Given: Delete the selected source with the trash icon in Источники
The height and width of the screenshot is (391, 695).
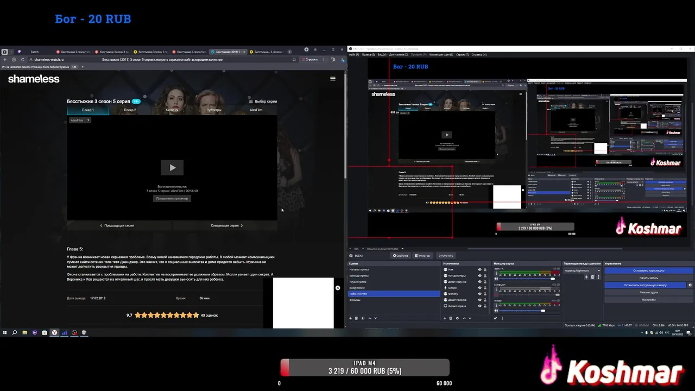Looking at the screenshot, I should [451, 318].
